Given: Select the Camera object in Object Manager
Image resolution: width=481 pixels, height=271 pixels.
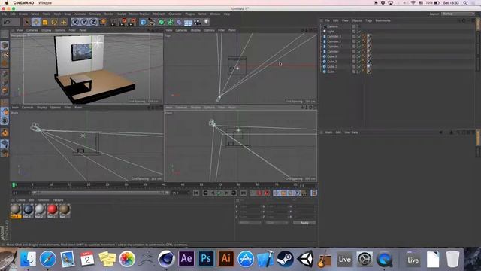Looking at the screenshot, I should pos(332,27).
